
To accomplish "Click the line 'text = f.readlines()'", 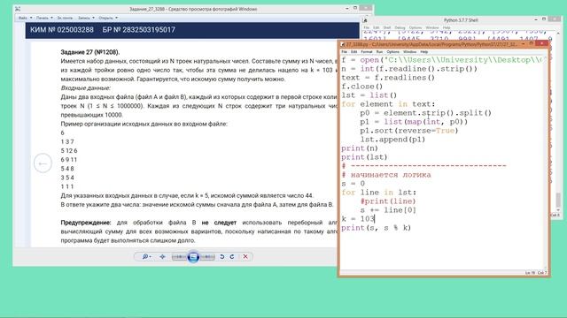I will tap(388, 78).
